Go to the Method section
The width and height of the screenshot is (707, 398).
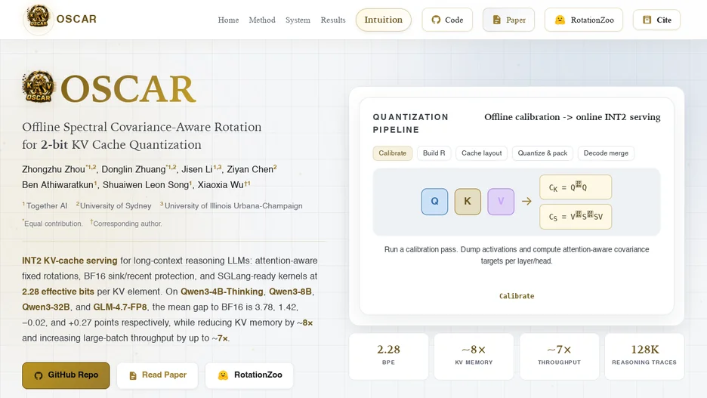click(x=262, y=20)
